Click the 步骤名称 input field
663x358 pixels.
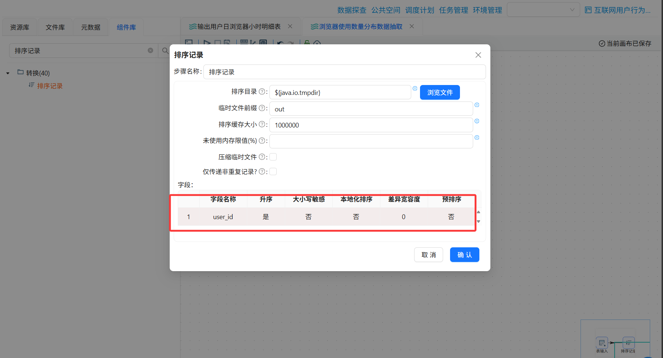[x=345, y=72]
